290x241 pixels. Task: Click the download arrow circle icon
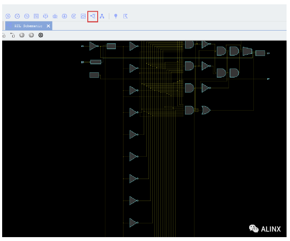coord(65,16)
